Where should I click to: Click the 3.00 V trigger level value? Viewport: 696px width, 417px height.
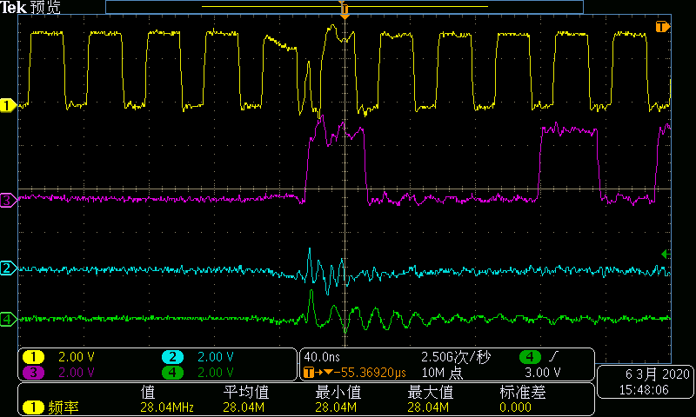(542, 372)
